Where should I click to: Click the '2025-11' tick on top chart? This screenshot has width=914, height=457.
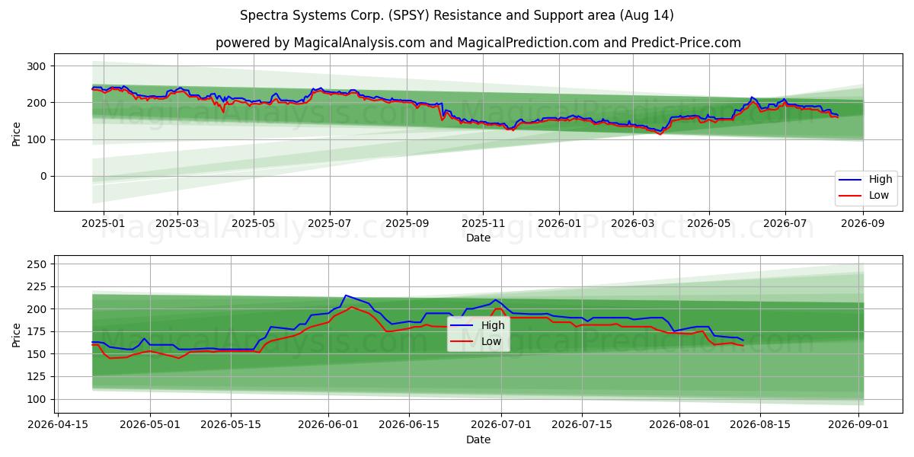pyautogui.click(x=483, y=224)
